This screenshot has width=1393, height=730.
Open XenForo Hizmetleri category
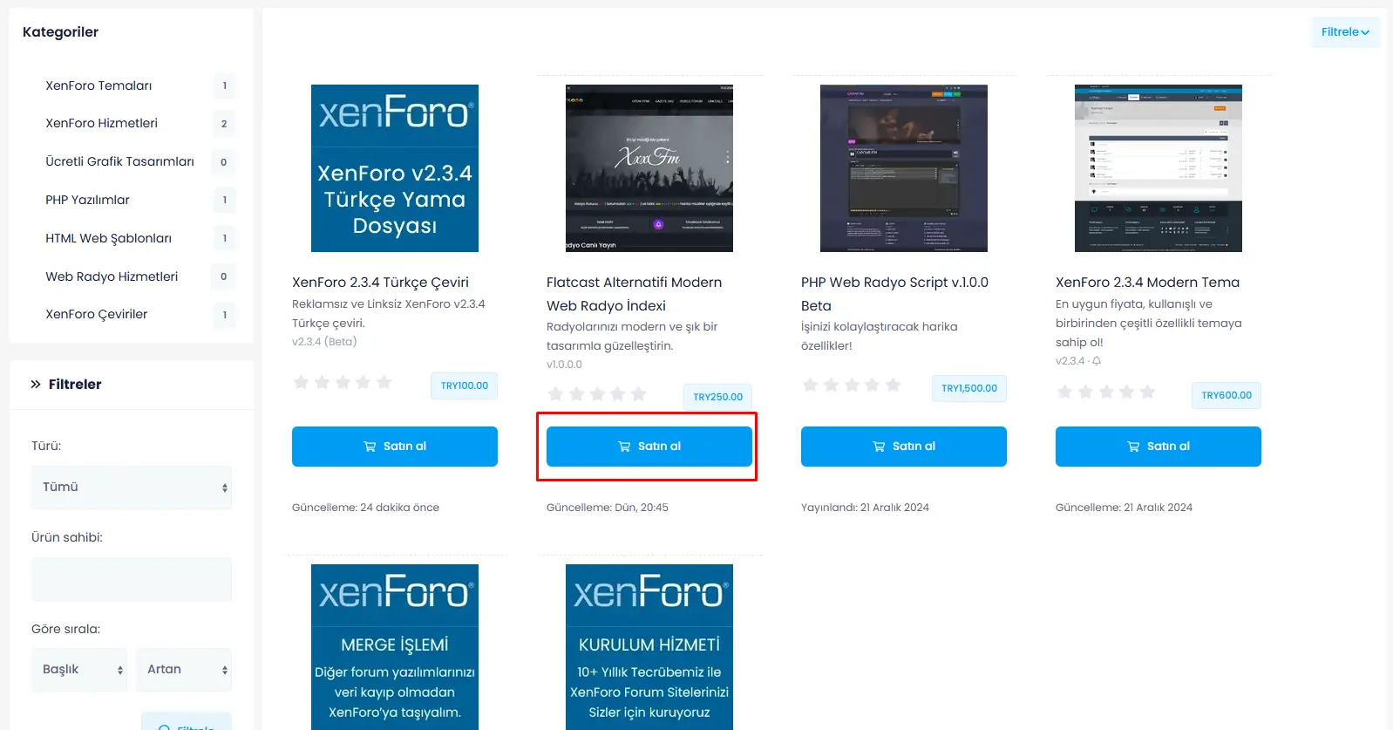(101, 123)
